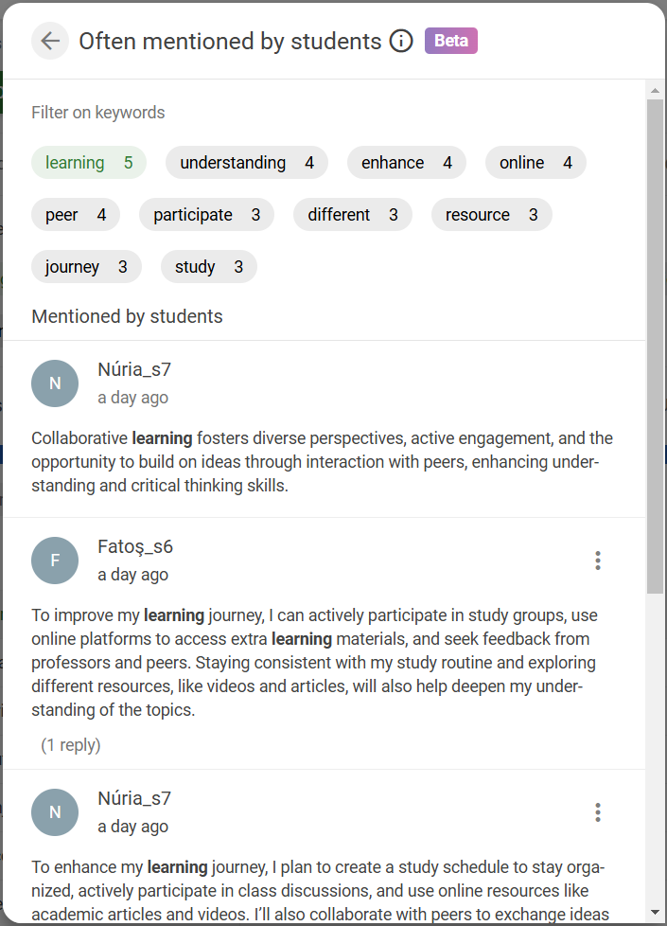Filter by the resource keyword

[x=492, y=214]
